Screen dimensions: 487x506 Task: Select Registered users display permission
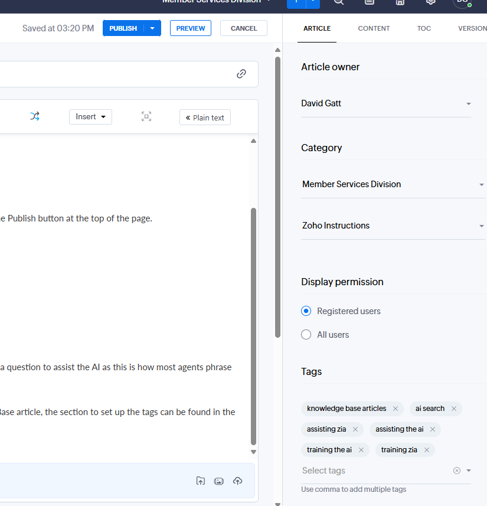(306, 311)
